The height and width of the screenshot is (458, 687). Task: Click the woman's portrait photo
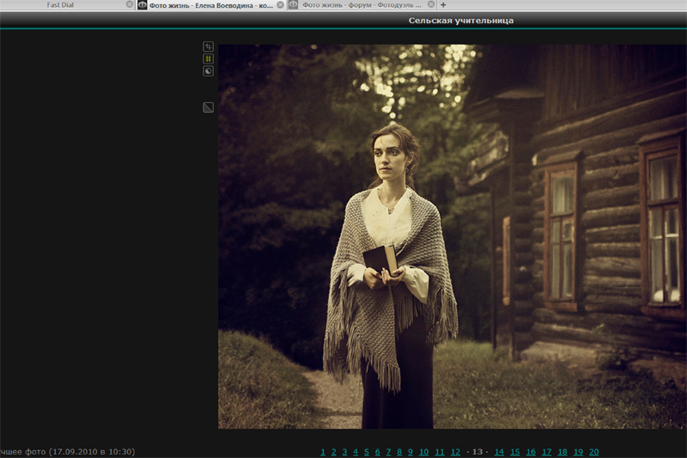(x=452, y=236)
